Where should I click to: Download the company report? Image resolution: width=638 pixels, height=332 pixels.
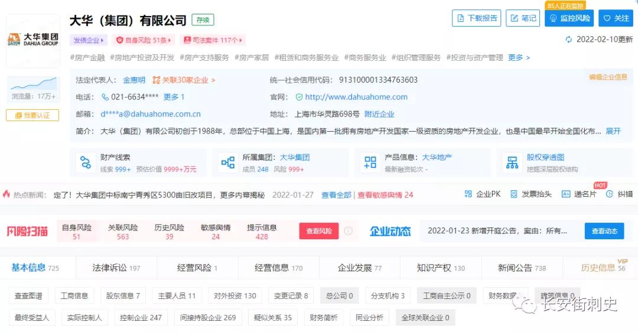477,18
